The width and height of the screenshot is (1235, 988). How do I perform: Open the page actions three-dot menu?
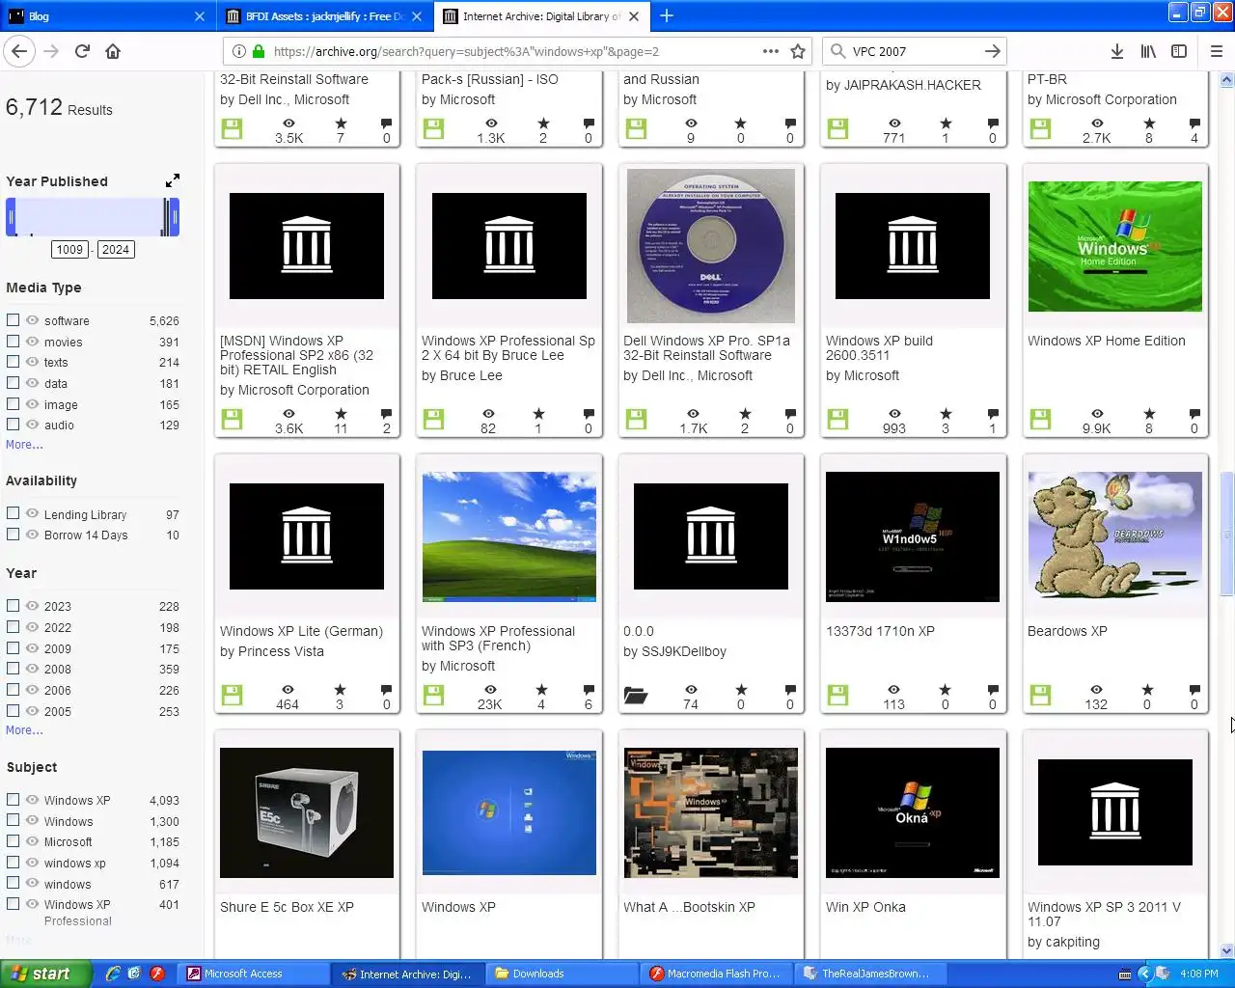(x=770, y=51)
